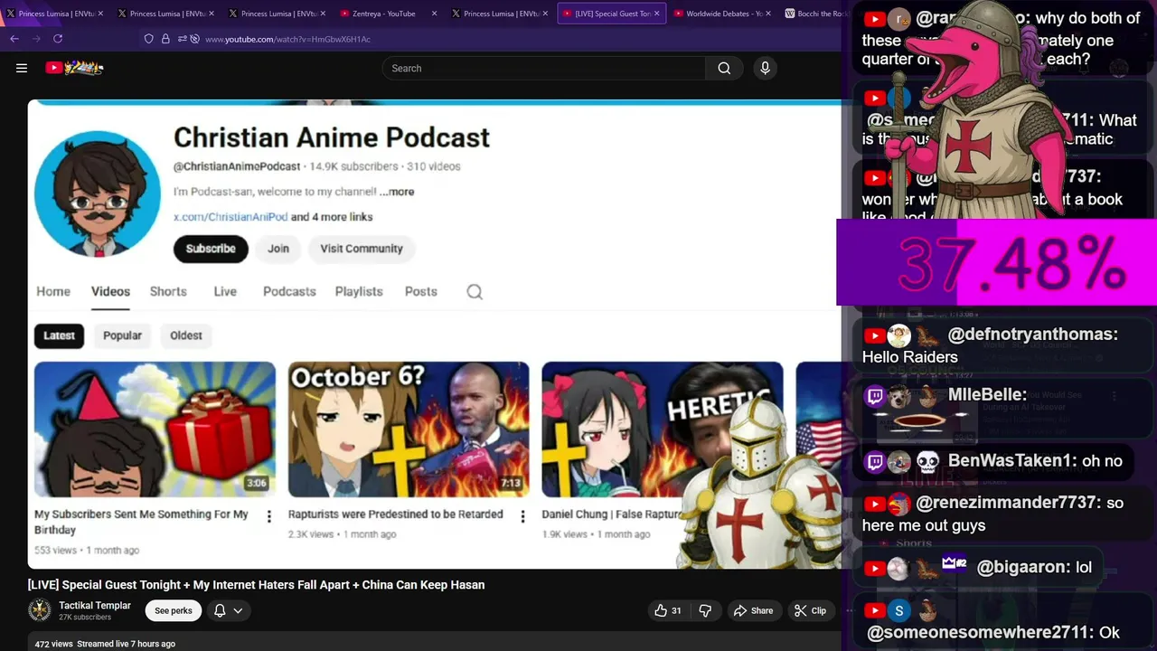Expand channel description with ...more

(397, 192)
